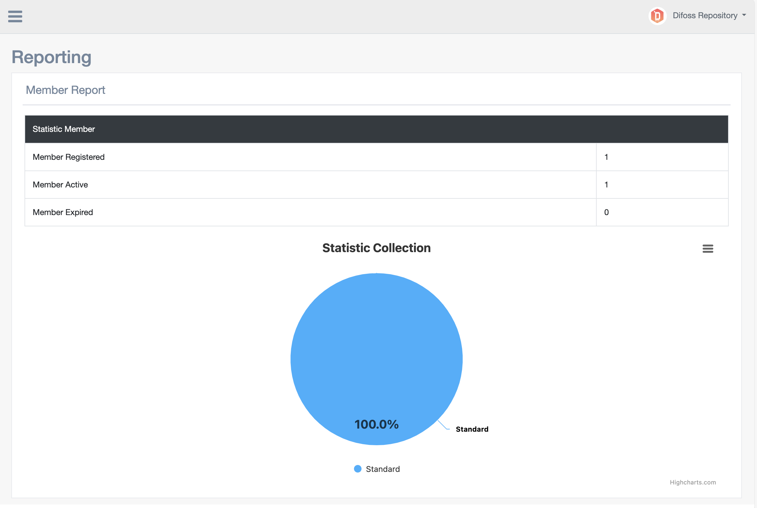Click the Reporting page title
This screenshot has width=757, height=508.
(51, 57)
